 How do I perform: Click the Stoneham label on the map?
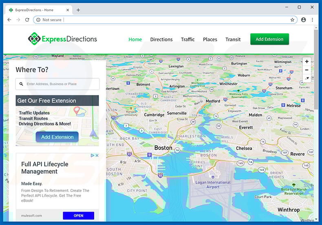coord(284,88)
